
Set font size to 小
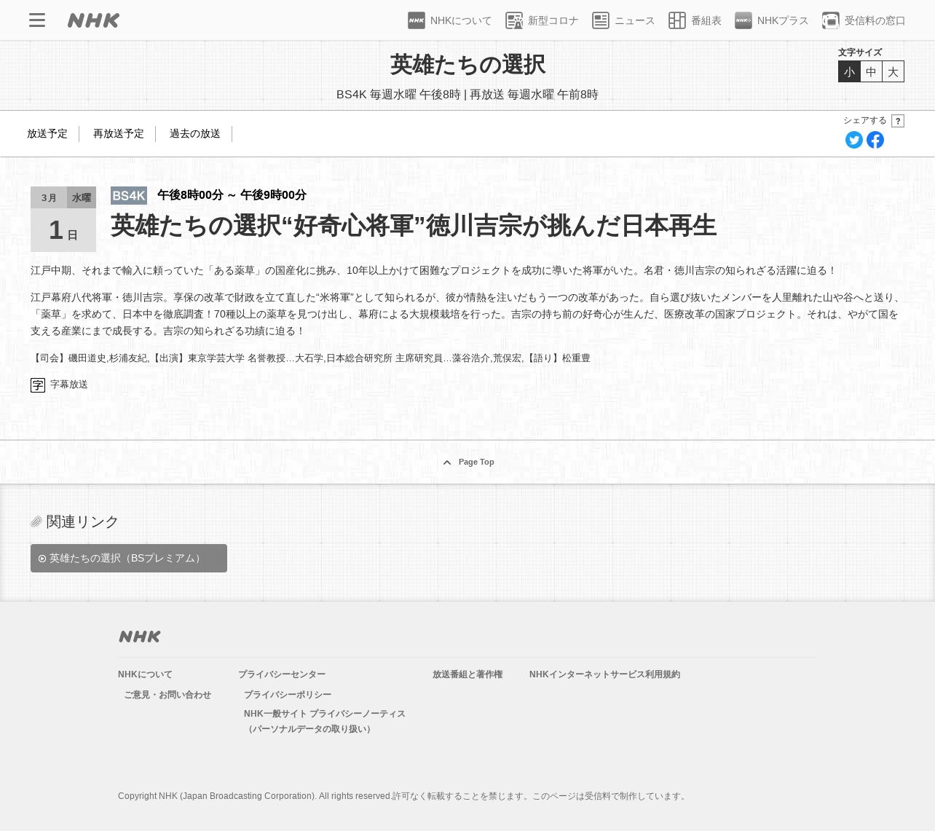click(849, 71)
